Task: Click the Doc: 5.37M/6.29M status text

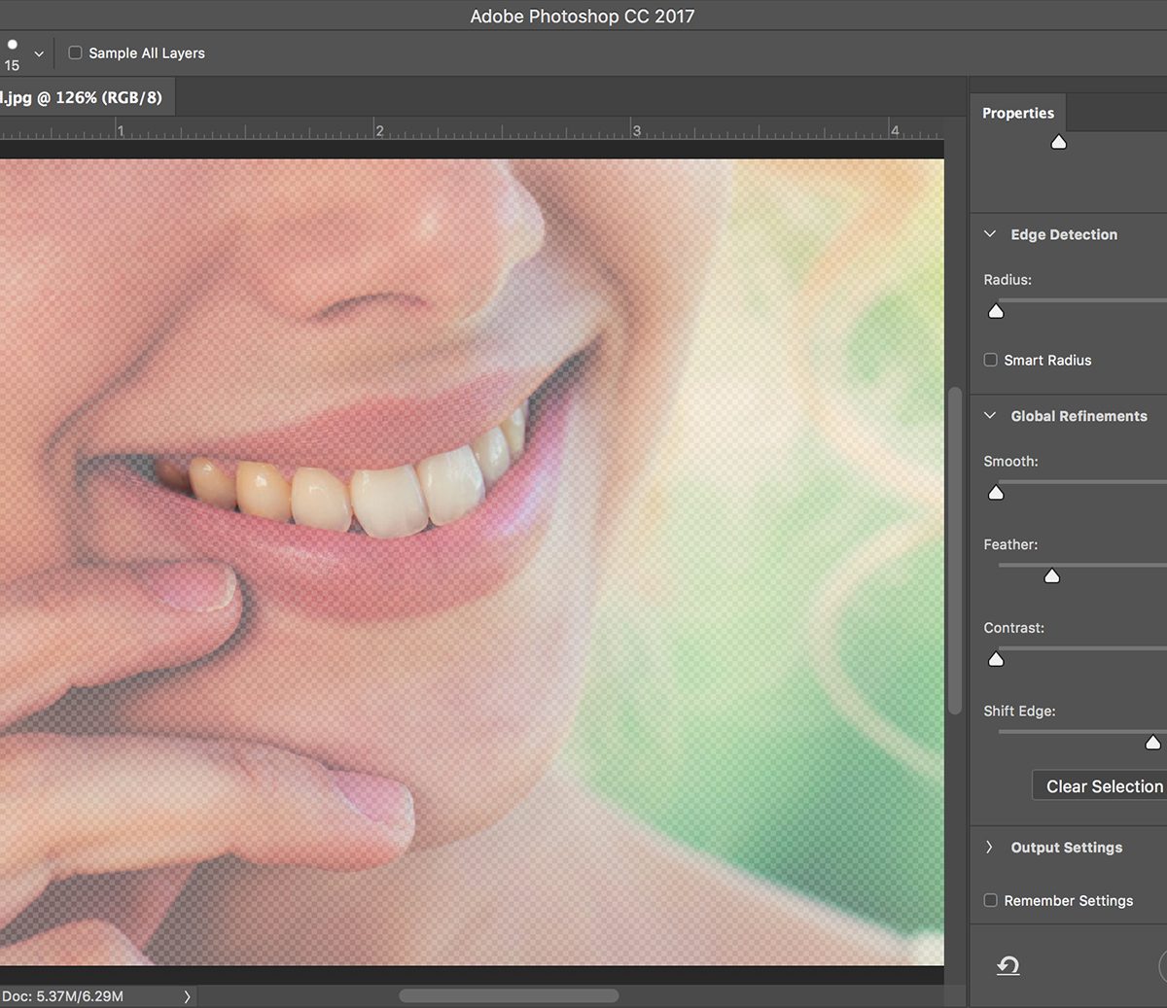Action: 62,996
